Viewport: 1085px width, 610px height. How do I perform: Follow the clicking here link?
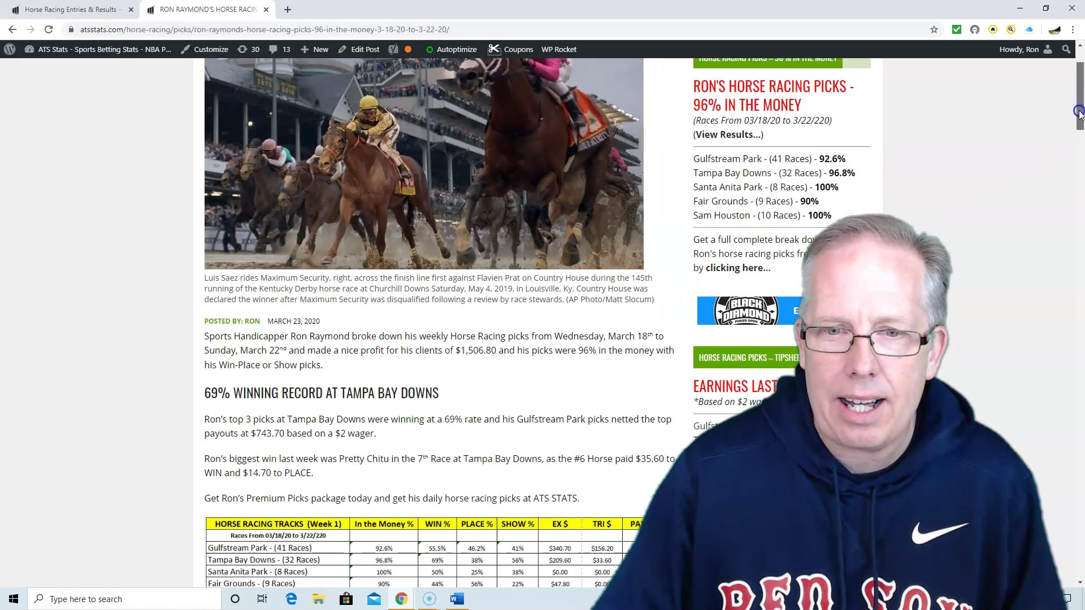tap(737, 268)
